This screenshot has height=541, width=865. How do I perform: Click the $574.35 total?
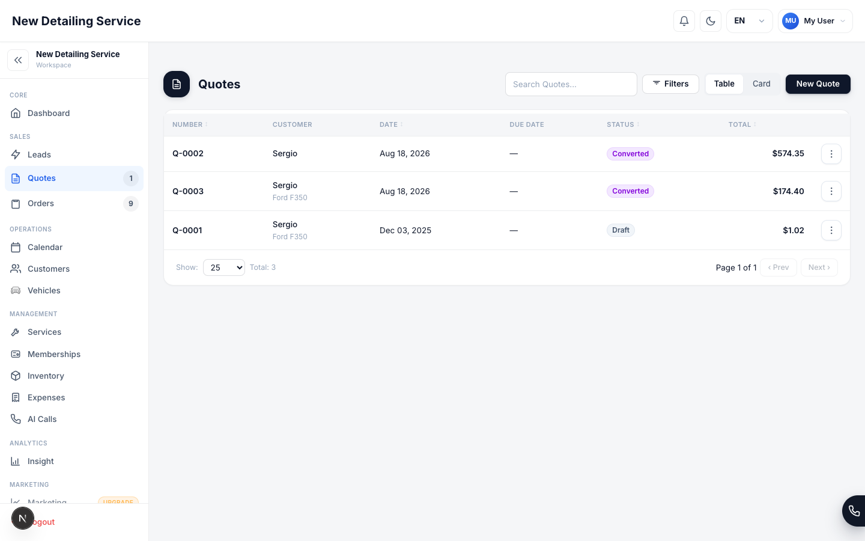tap(788, 154)
